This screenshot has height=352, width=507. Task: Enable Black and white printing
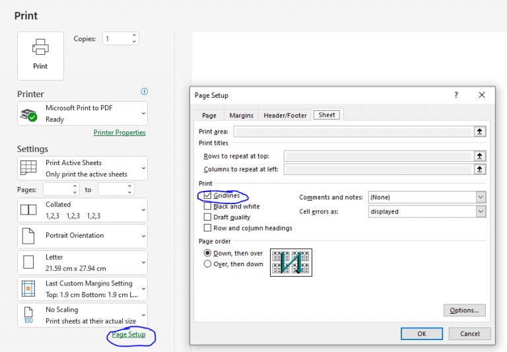coord(207,206)
